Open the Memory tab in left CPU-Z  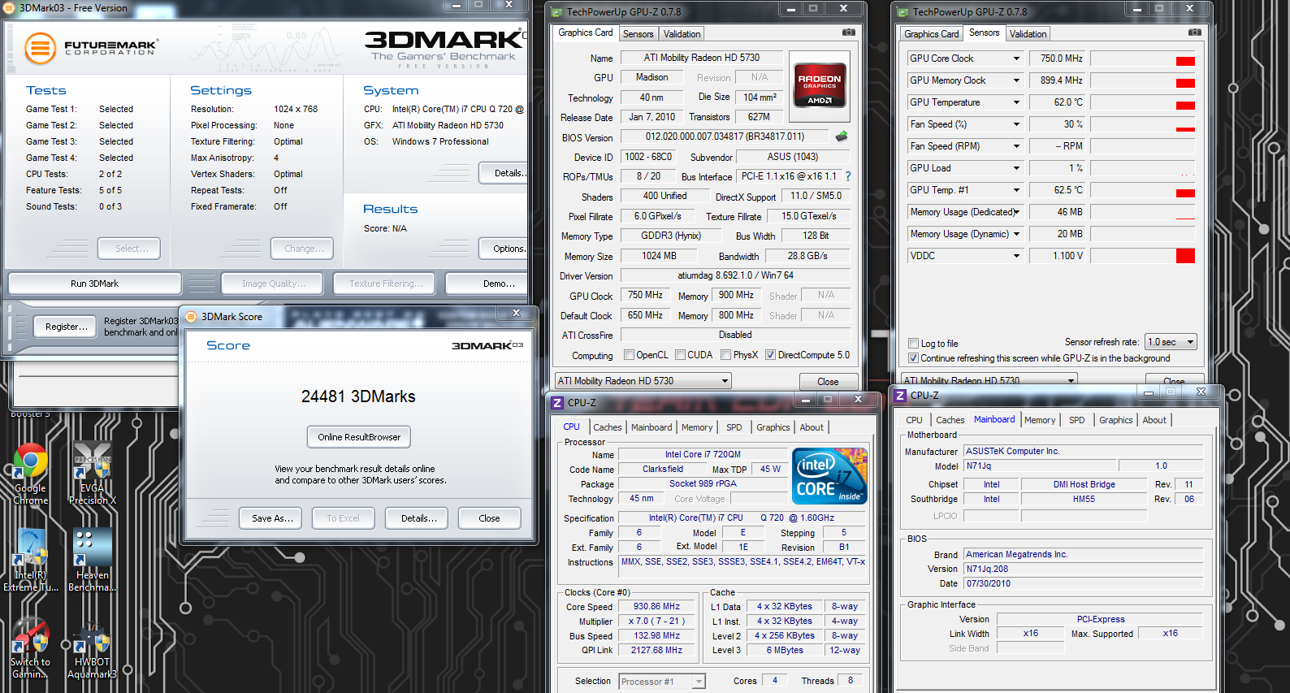point(697,427)
